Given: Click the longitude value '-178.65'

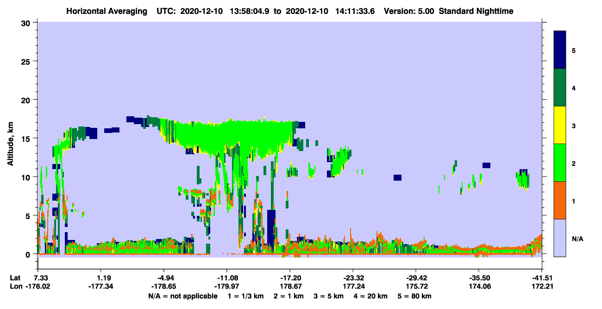Looking at the screenshot, I should (x=164, y=286).
